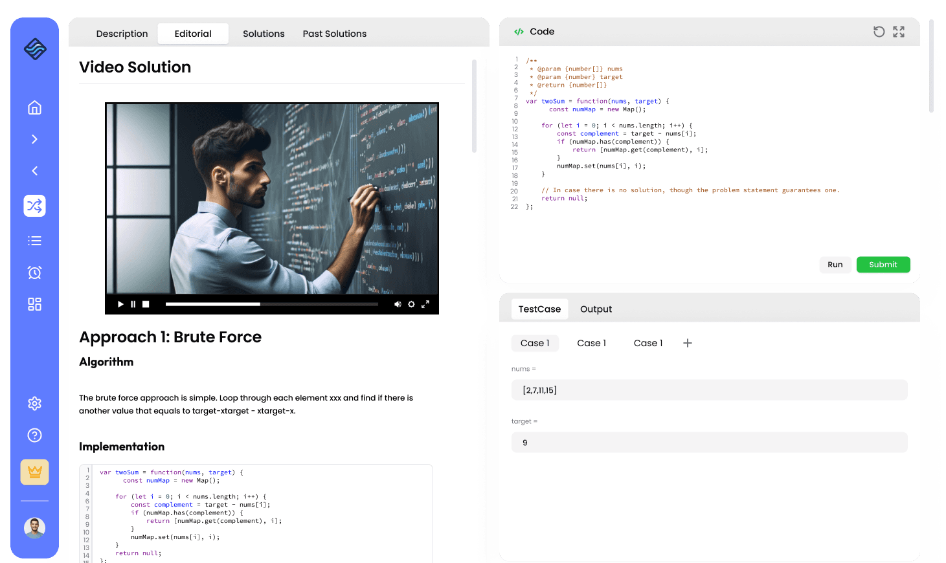Mute the video volume
946x563 pixels.
coord(398,304)
